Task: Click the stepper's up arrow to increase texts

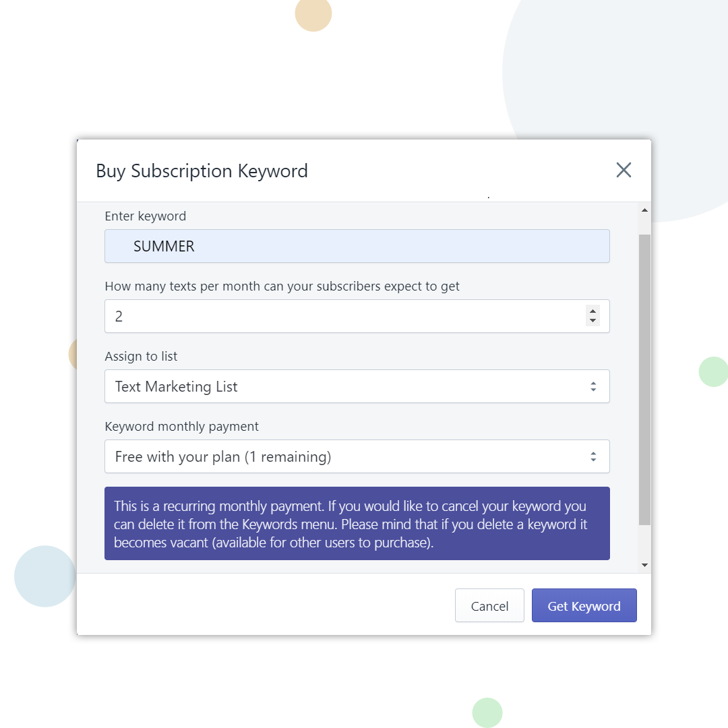Action: (593, 311)
